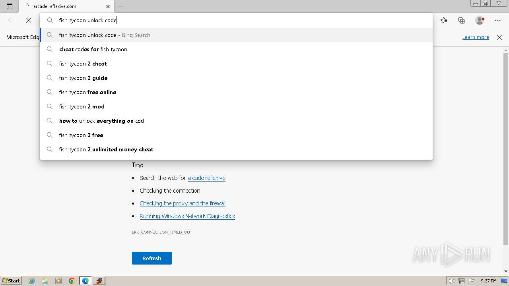The width and height of the screenshot is (509, 286).
Task: Click the 9:37 PM clock
Action: pos(488,281)
